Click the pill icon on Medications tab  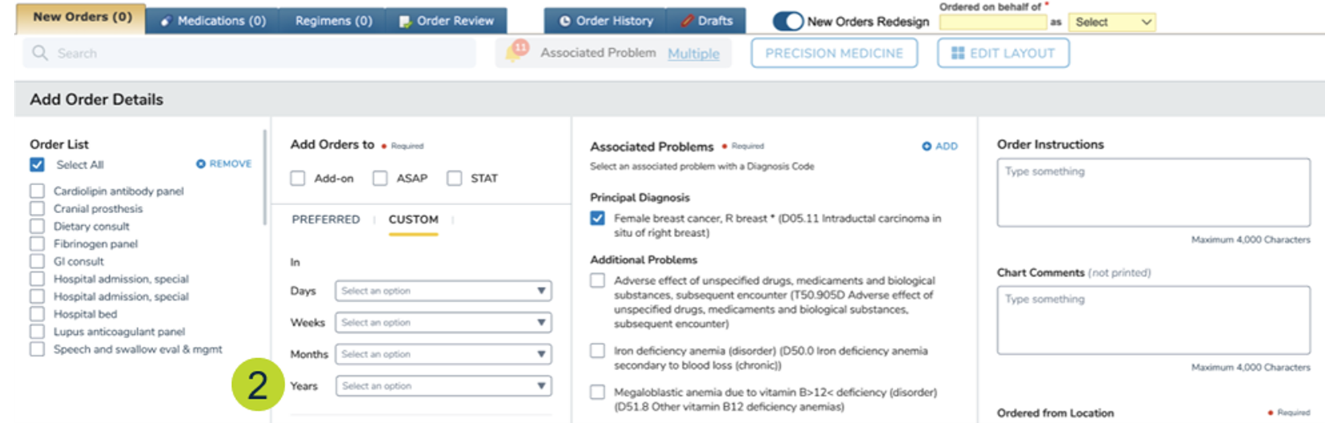(x=166, y=21)
